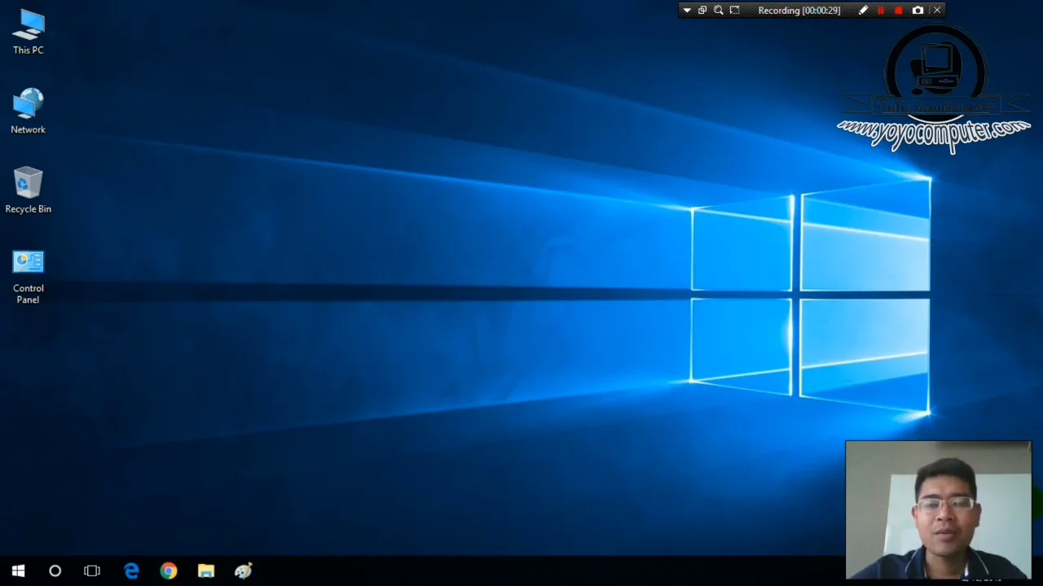Take a snapshot using the camera icon
Screen dimensions: 1043x586
pos(918,10)
